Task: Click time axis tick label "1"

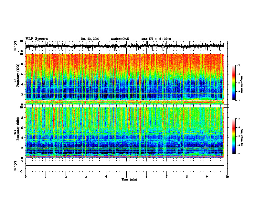Action: coord(46,177)
